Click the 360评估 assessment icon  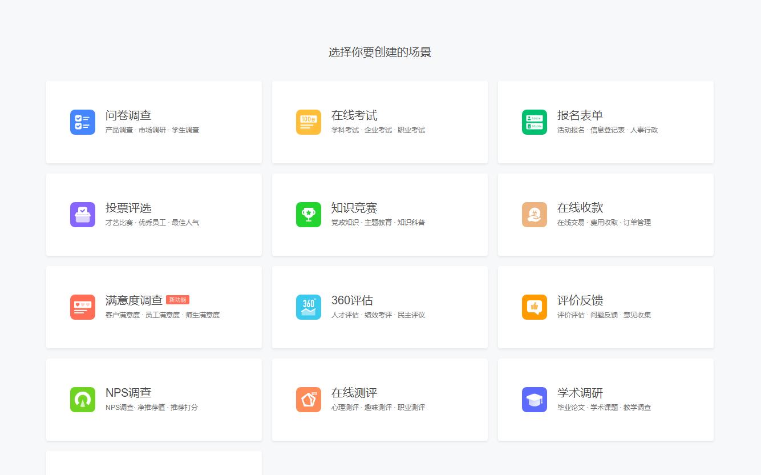coord(308,307)
